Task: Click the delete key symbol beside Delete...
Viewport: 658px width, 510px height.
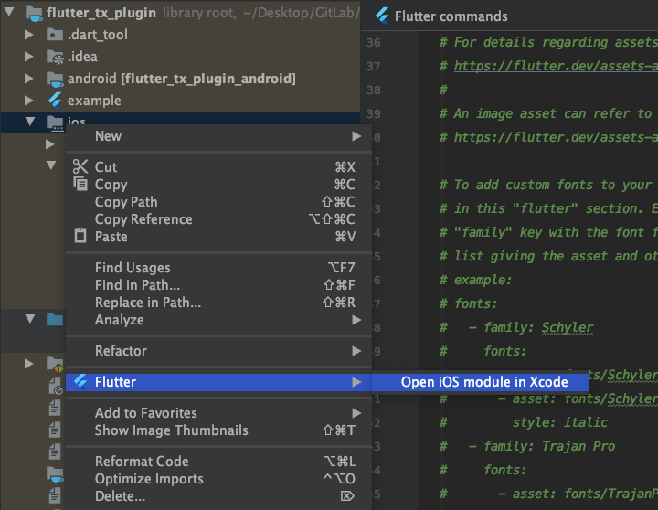Action: 347,496
